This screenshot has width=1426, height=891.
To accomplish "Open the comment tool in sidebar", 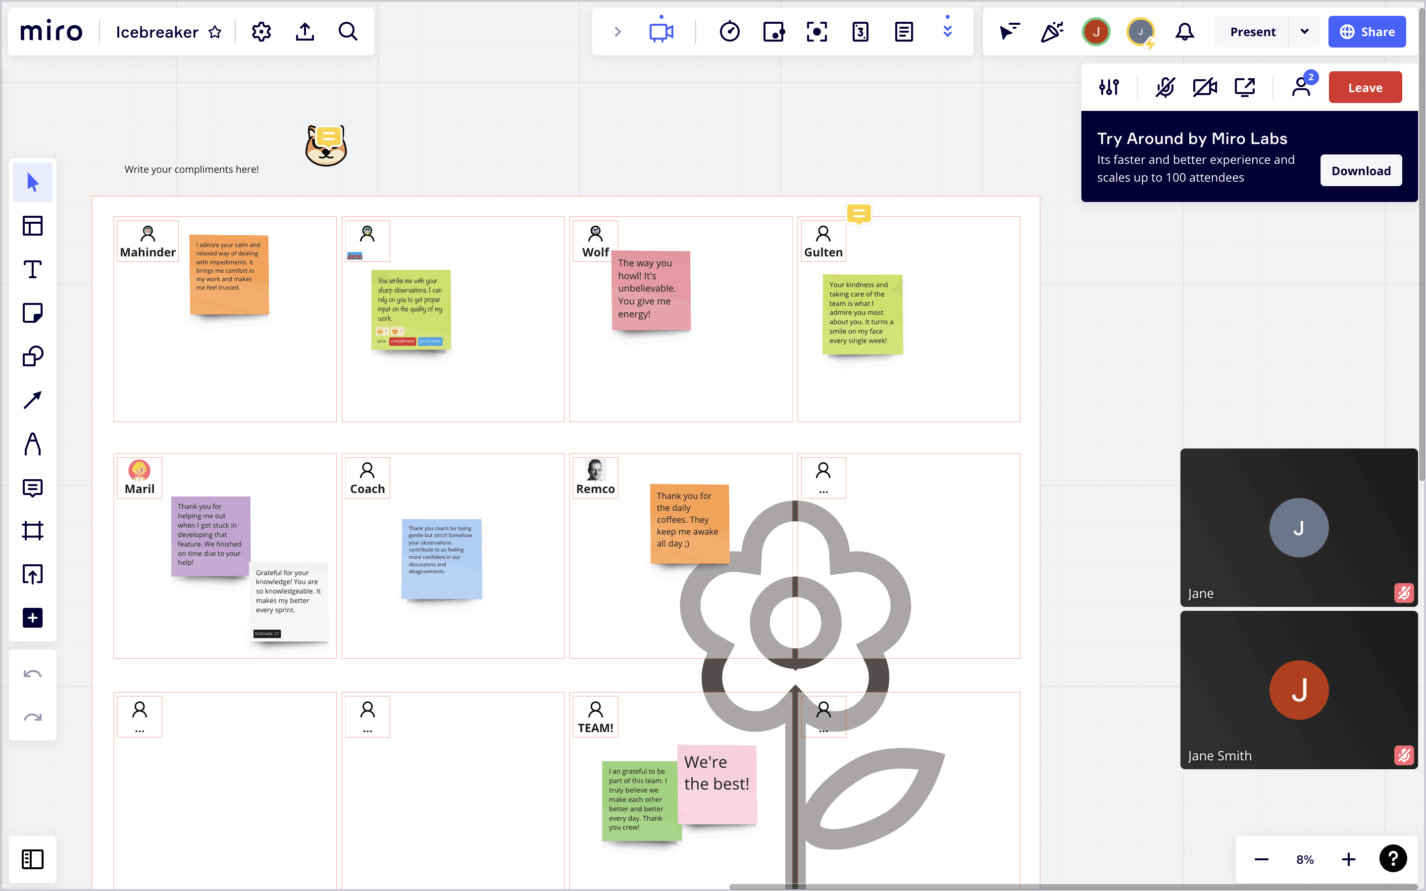I will 32,488.
